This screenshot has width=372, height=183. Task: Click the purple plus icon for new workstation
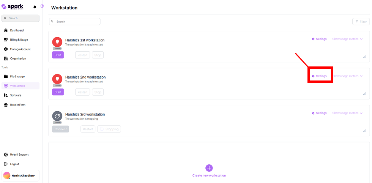[x=209, y=168]
